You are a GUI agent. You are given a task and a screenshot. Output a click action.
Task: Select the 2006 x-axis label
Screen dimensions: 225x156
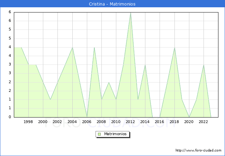(87, 122)
